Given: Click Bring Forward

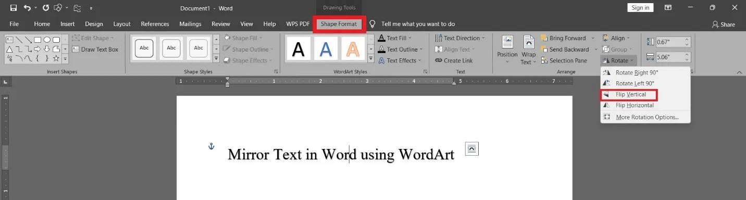Looking at the screenshot, I should tap(564, 38).
